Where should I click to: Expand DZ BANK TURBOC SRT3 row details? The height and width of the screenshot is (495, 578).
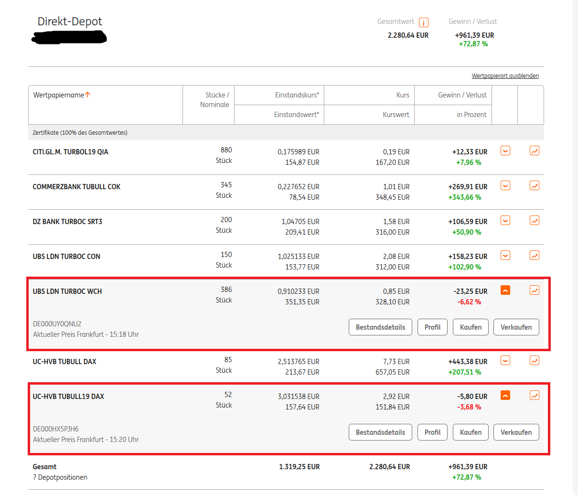coord(505,221)
